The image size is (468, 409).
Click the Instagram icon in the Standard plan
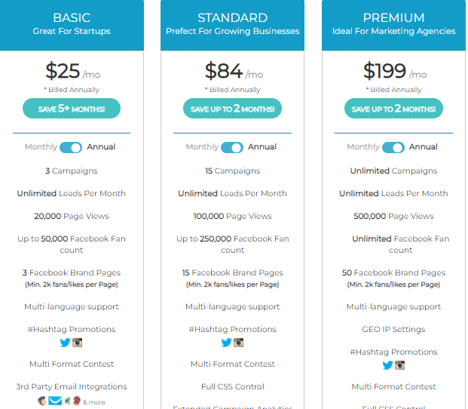click(x=238, y=343)
